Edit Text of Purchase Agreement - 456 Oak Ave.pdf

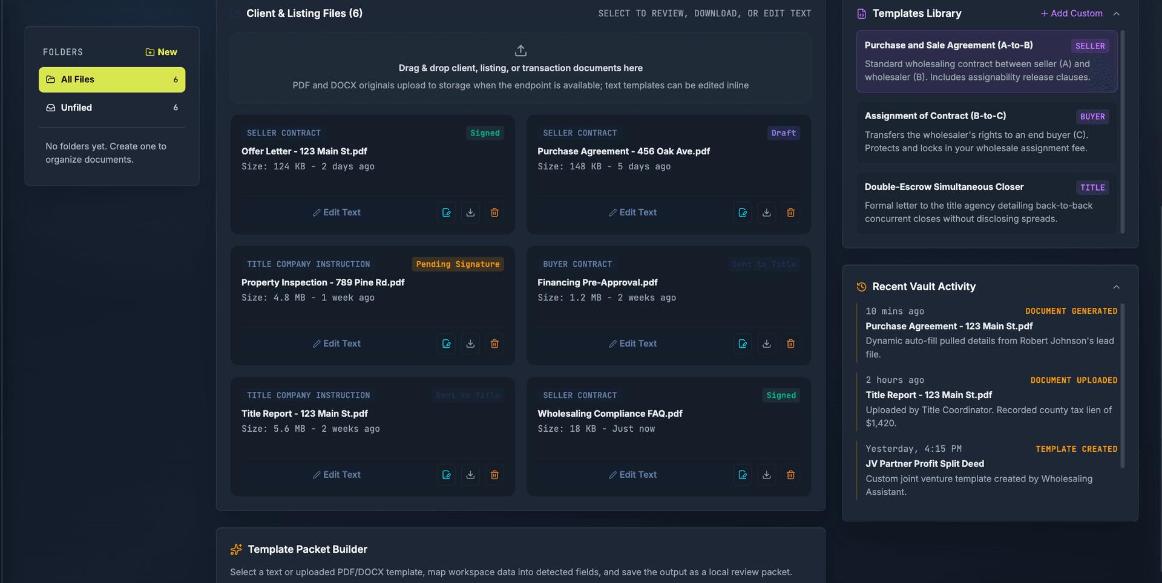coord(632,212)
